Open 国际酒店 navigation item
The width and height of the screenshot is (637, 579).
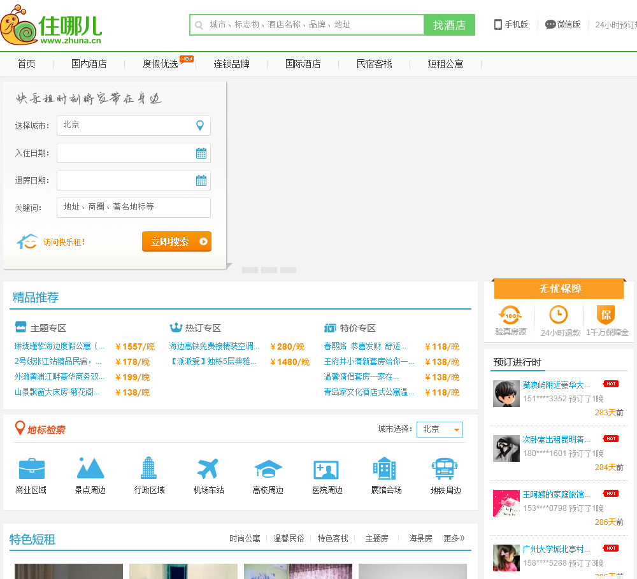coord(303,64)
